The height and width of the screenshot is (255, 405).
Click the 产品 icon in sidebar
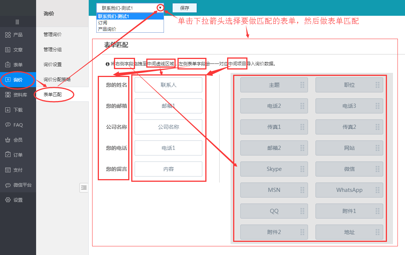[8, 35]
